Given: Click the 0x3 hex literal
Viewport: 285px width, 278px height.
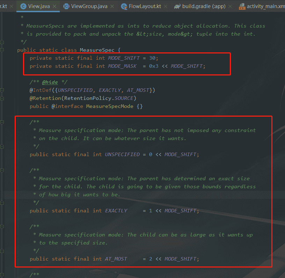Looking at the screenshot, I should (154, 66).
